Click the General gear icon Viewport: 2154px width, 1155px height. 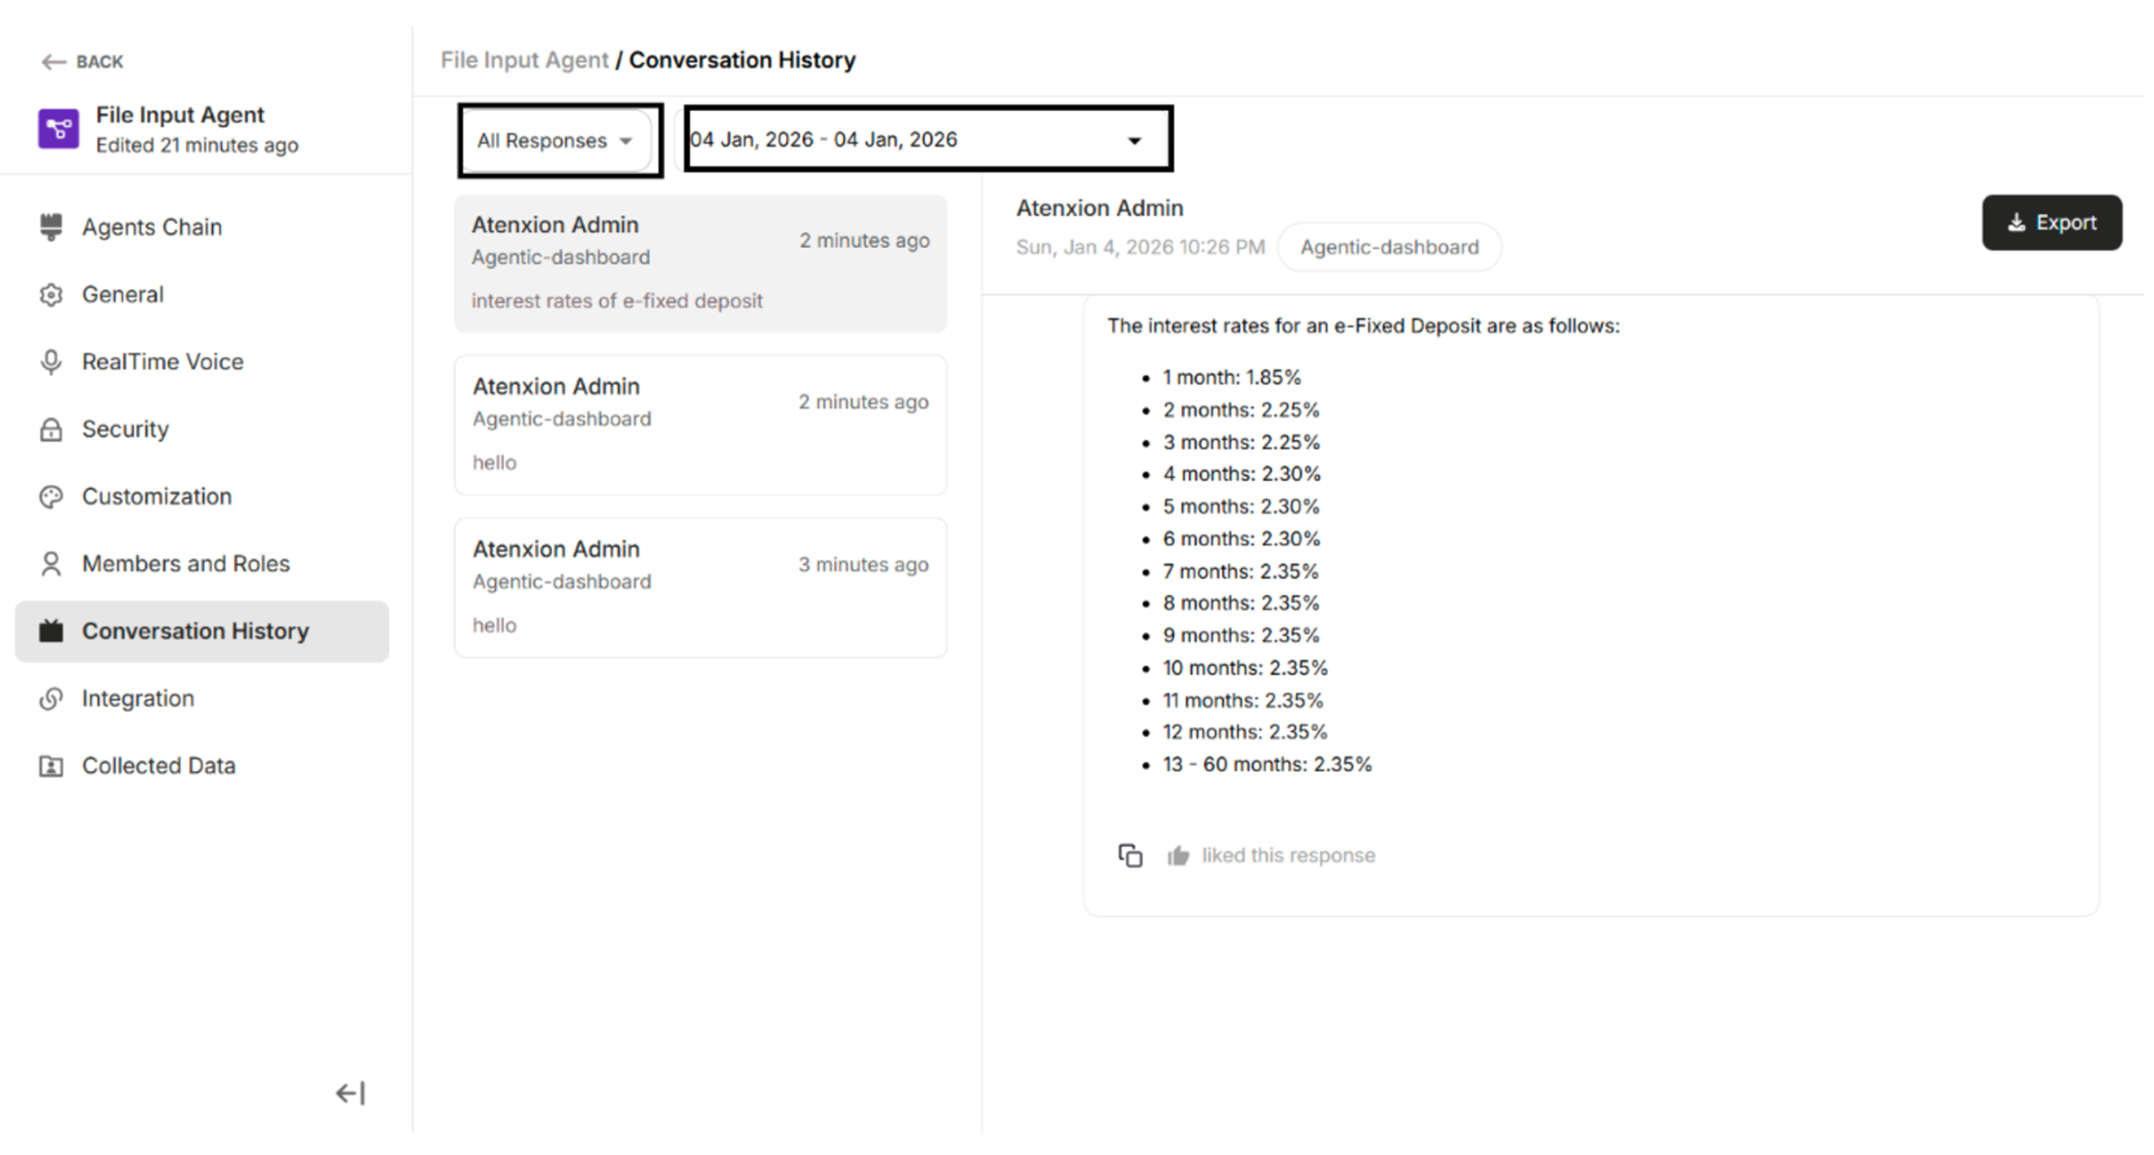pos(51,295)
